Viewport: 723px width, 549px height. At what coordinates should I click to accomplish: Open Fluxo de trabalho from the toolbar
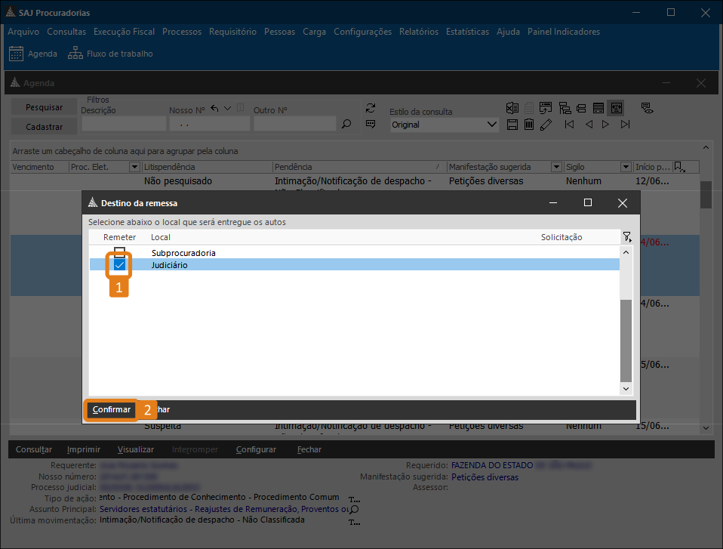[x=111, y=54]
